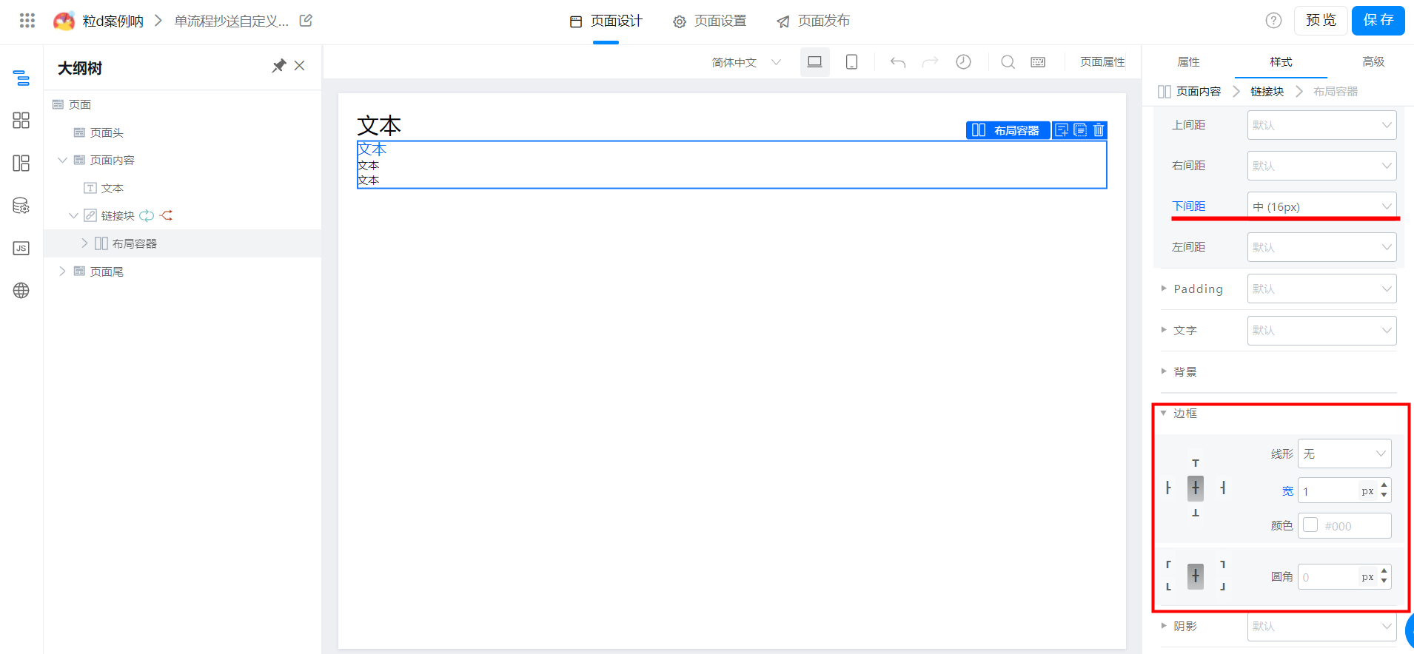Viewport: 1414px width, 654px height.
Task: Open the 线形 border style dropdown
Action: (x=1344, y=454)
